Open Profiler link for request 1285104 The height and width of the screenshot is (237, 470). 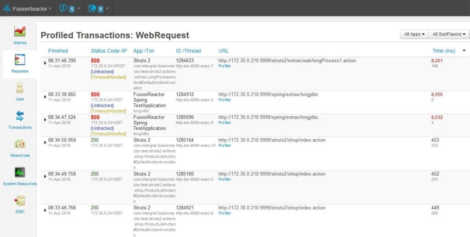point(224,146)
